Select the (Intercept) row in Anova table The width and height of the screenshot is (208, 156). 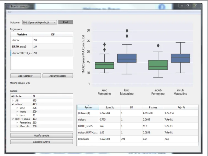pyautogui.click(x=138, y=113)
